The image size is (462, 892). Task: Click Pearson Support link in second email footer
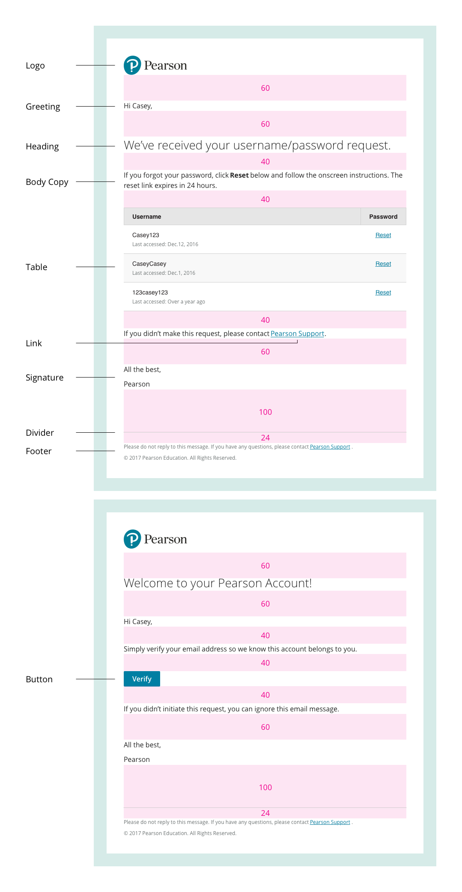330,822
